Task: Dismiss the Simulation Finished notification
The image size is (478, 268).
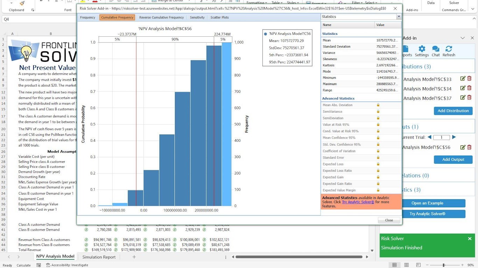Action: pyautogui.click(x=470, y=239)
